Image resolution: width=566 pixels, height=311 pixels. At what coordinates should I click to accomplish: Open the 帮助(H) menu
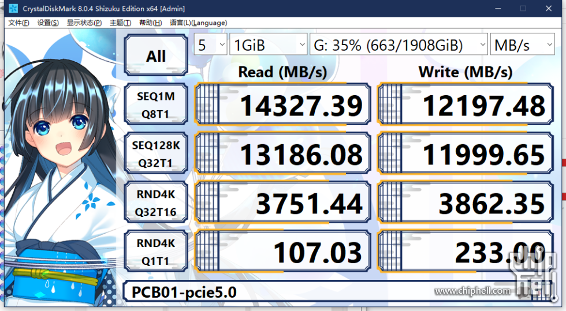[150, 23]
